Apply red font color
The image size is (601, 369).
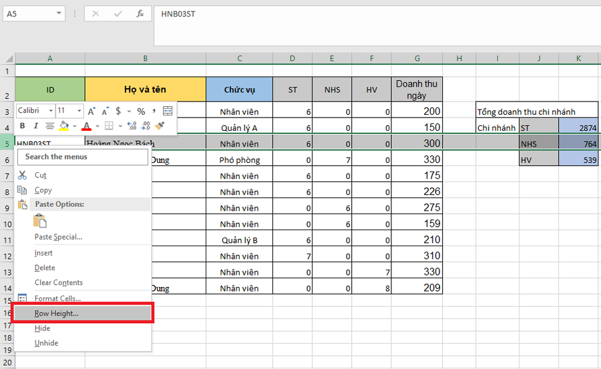87,125
